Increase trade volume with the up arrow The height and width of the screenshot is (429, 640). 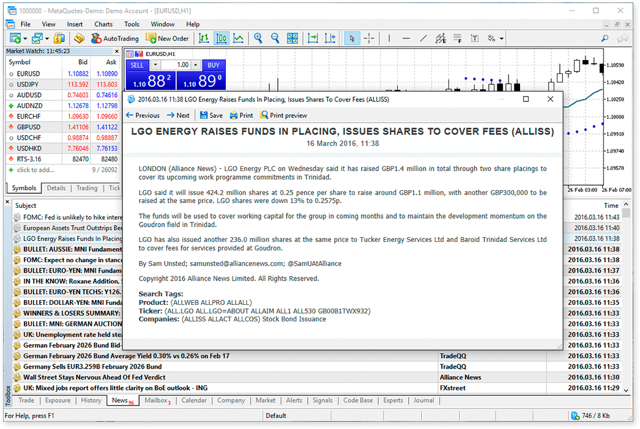(x=196, y=65)
